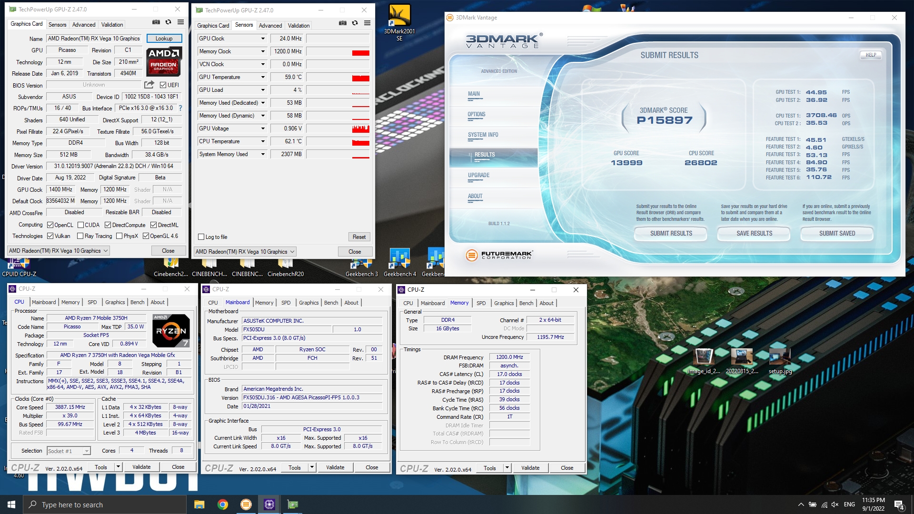
Task: Open Google Chrome from the taskbar
Action: pyautogui.click(x=222, y=504)
